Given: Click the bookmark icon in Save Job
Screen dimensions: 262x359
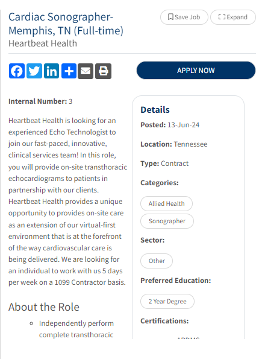Looking at the screenshot, I should pyautogui.click(x=170, y=17).
